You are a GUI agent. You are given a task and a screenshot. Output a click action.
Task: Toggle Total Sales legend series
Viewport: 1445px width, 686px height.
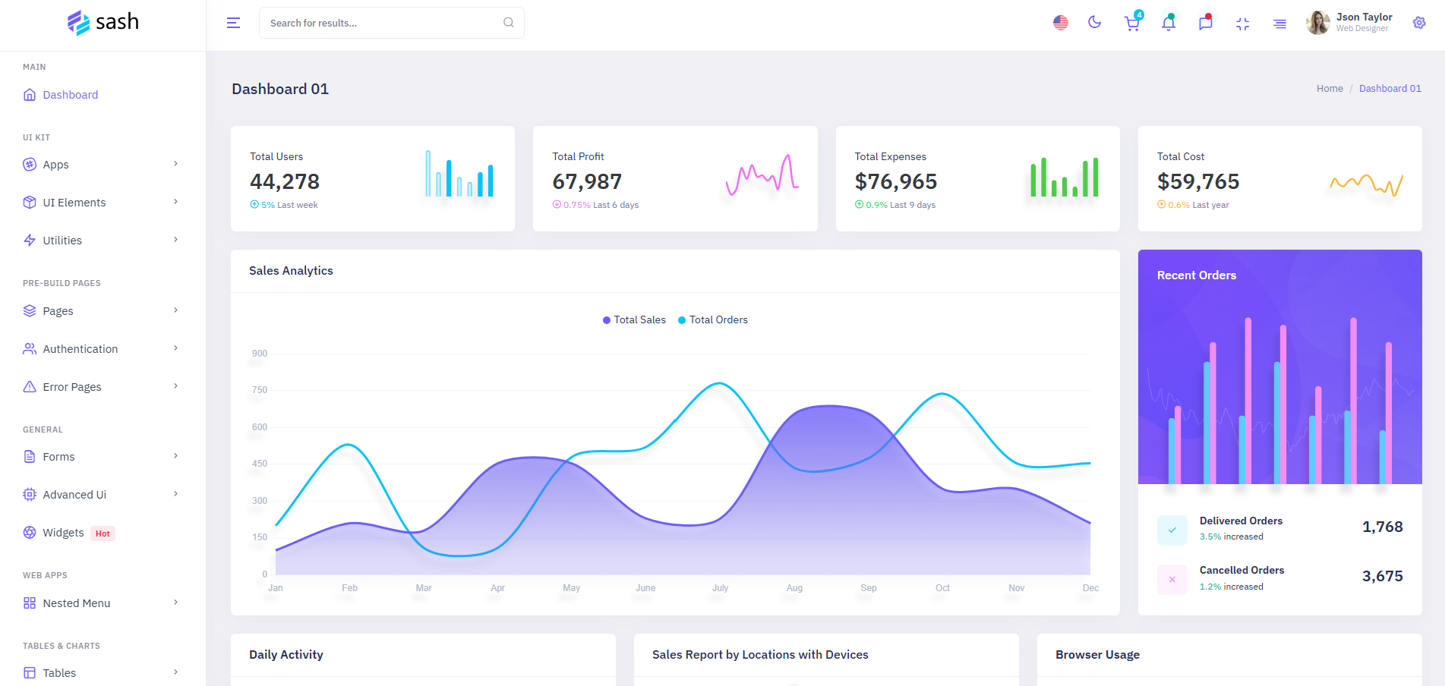634,320
